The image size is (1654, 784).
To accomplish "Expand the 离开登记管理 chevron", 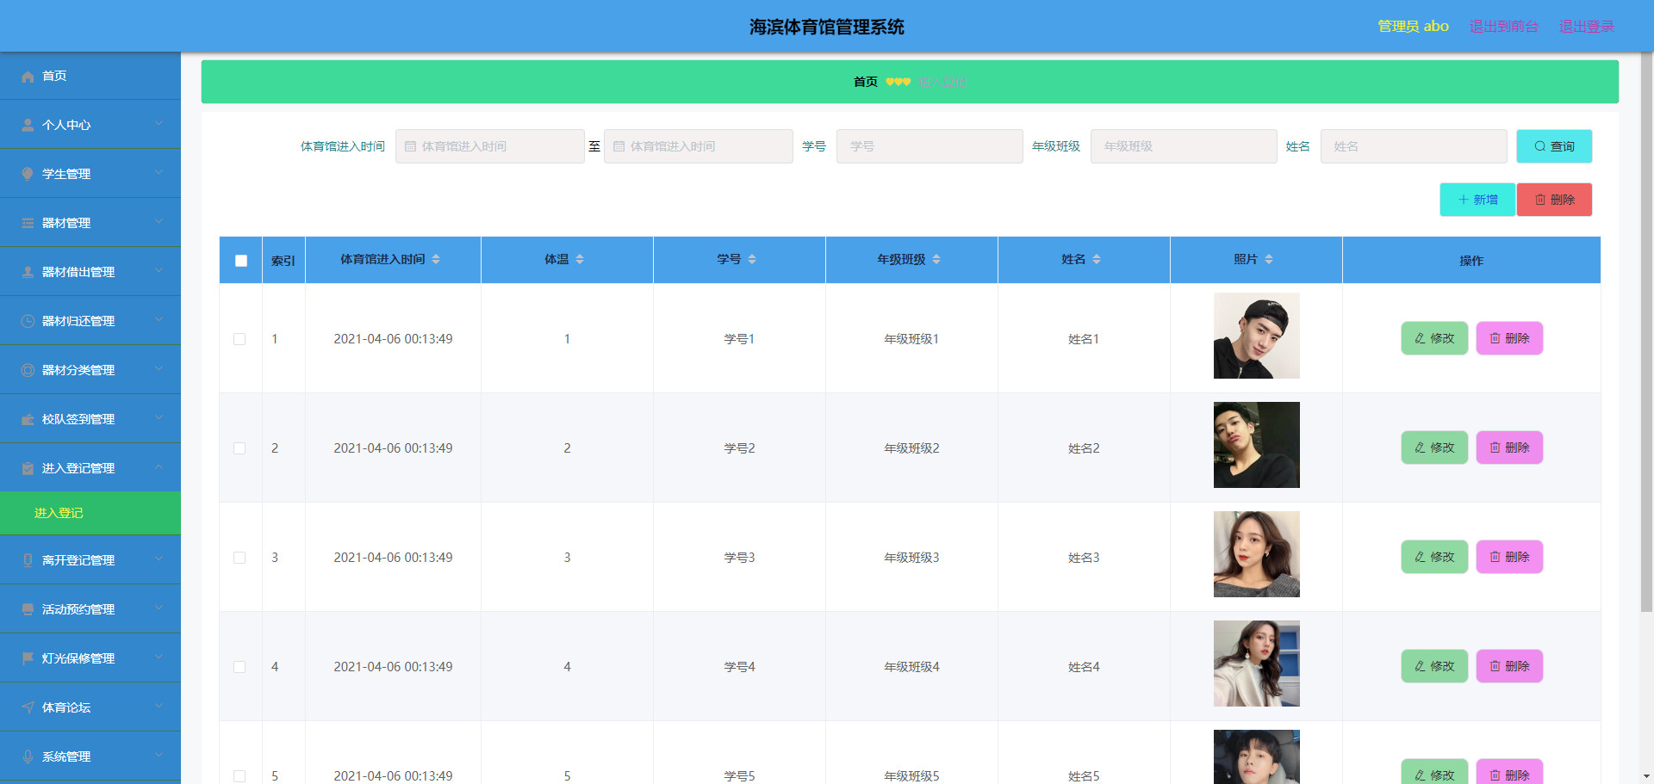I will point(159,559).
